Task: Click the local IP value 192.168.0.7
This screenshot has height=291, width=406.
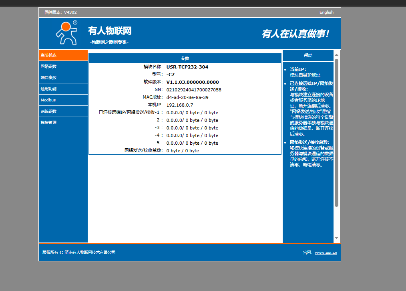Action: [x=179, y=105]
